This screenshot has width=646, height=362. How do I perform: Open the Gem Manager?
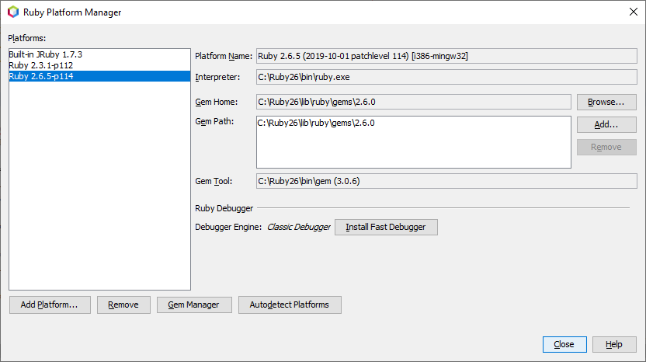(x=194, y=305)
